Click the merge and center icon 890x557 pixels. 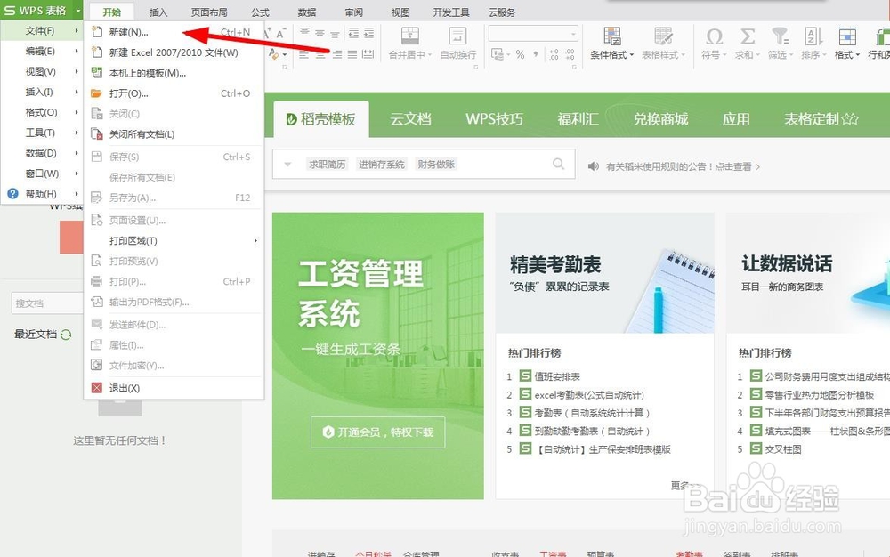pyautogui.click(x=409, y=36)
